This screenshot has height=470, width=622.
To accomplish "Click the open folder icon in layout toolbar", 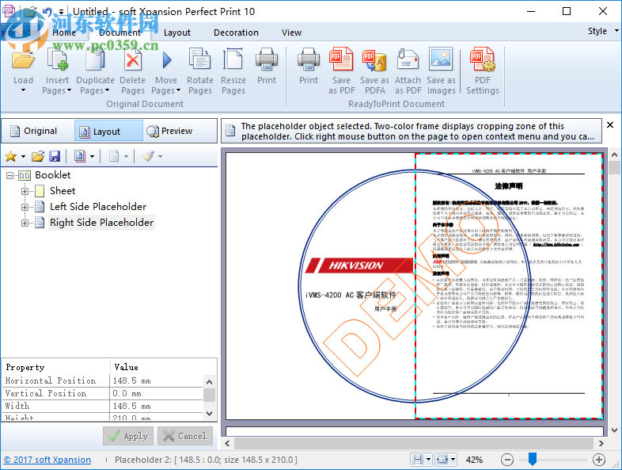I will tap(38, 156).
